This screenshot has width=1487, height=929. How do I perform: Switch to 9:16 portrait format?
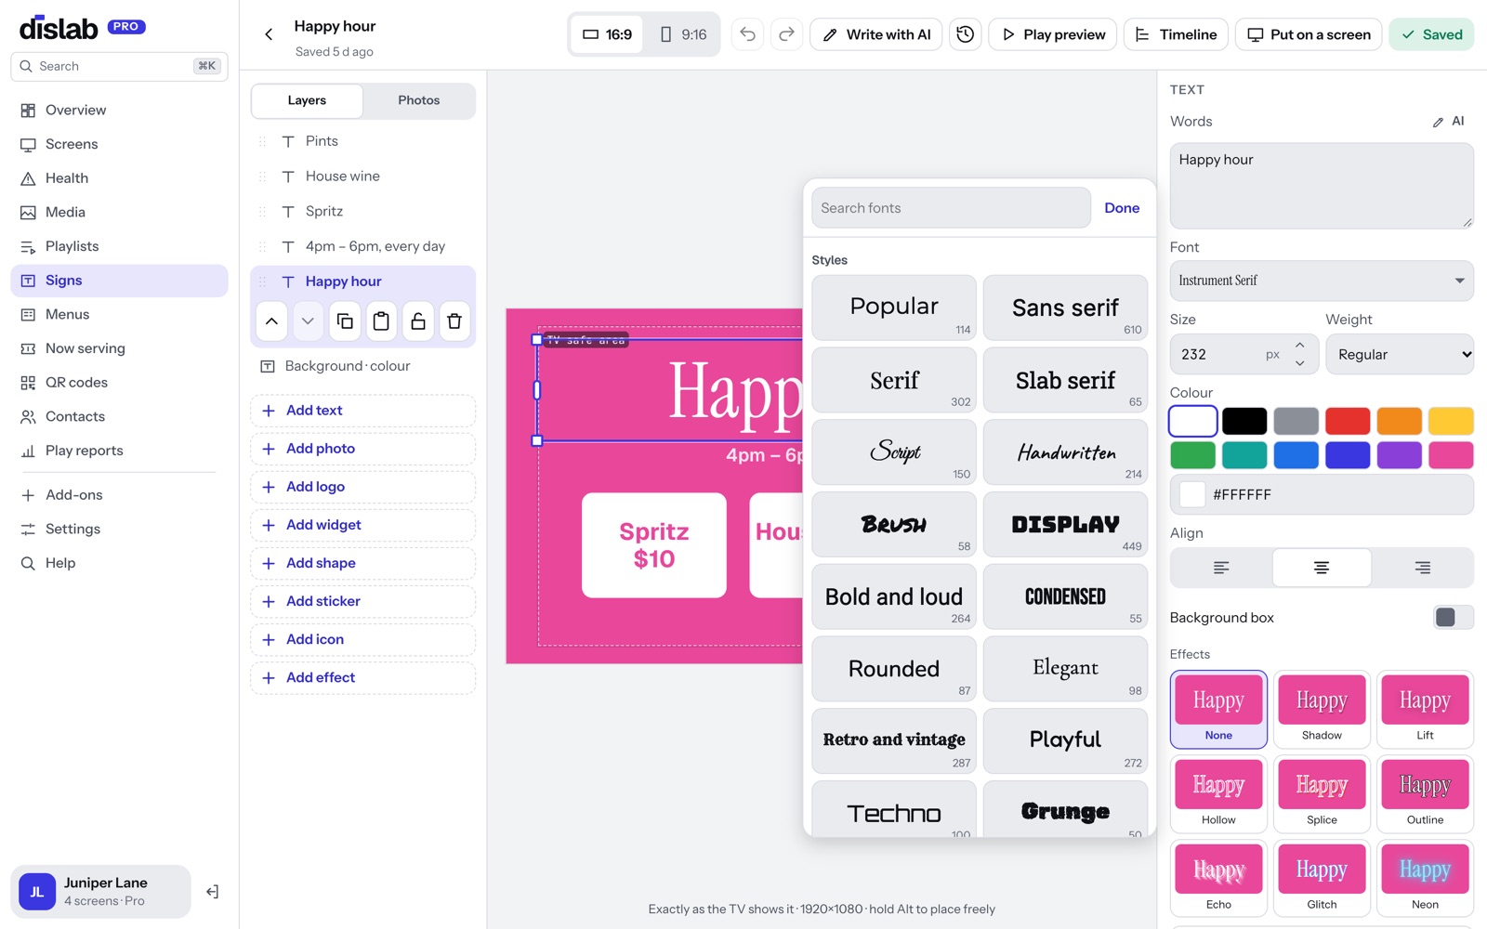[x=683, y=34]
